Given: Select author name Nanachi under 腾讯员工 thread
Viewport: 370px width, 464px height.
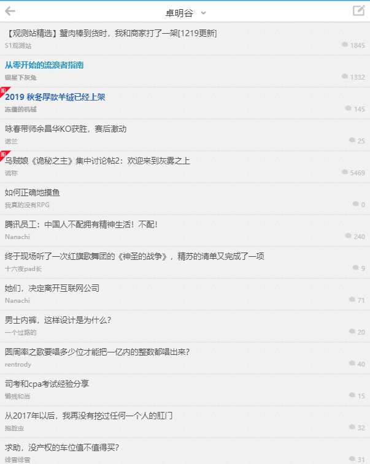Looking at the screenshot, I should pyautogui.click(x=17, y=237).
